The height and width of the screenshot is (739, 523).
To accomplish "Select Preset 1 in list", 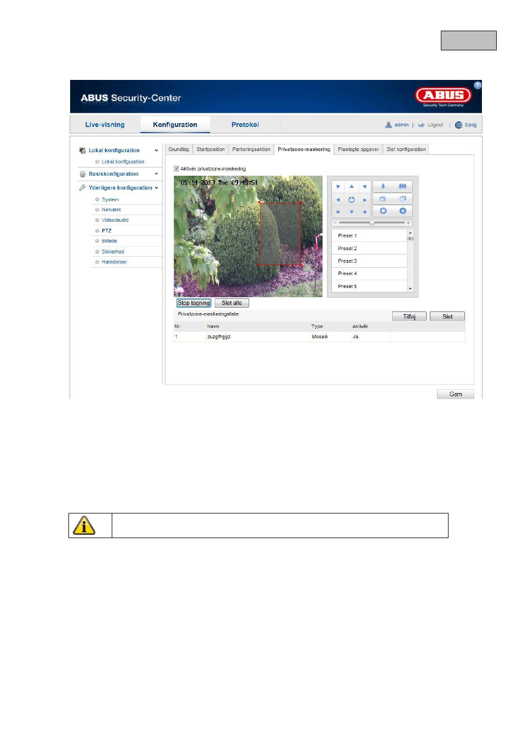I will [370, 236].
